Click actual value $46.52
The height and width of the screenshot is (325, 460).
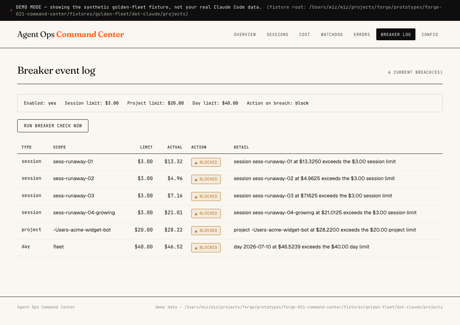pos(174,247)
